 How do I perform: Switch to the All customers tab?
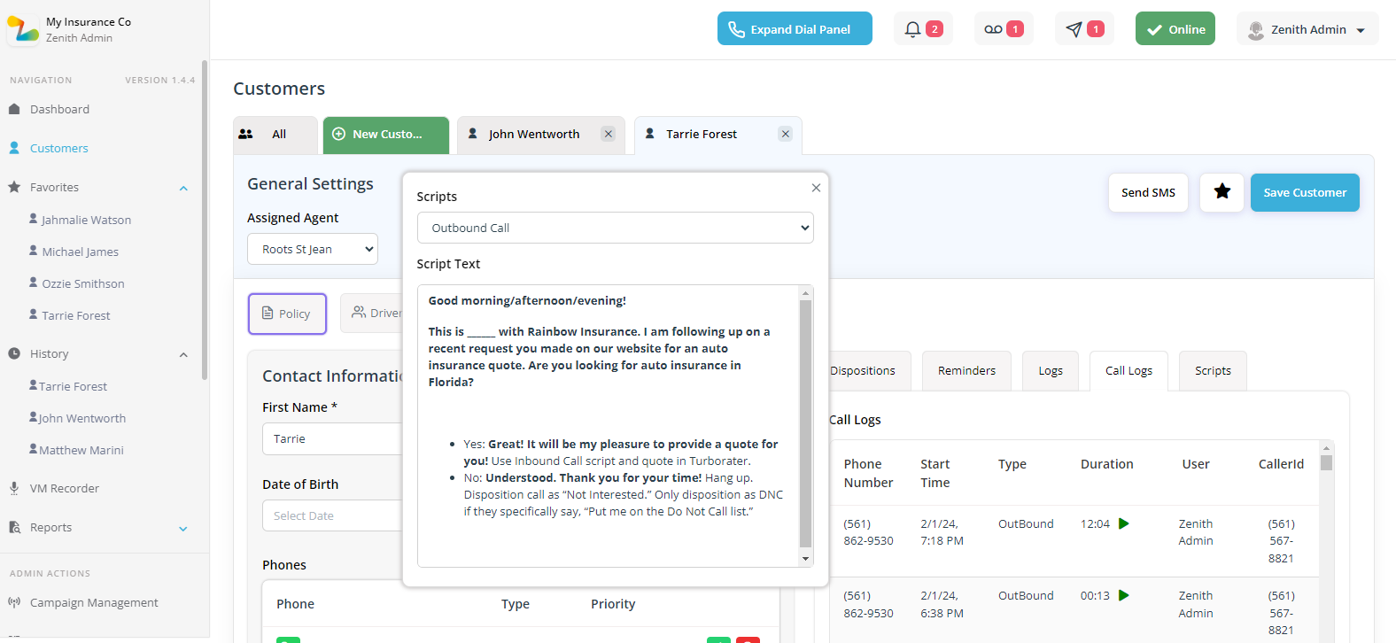point(275,135)
